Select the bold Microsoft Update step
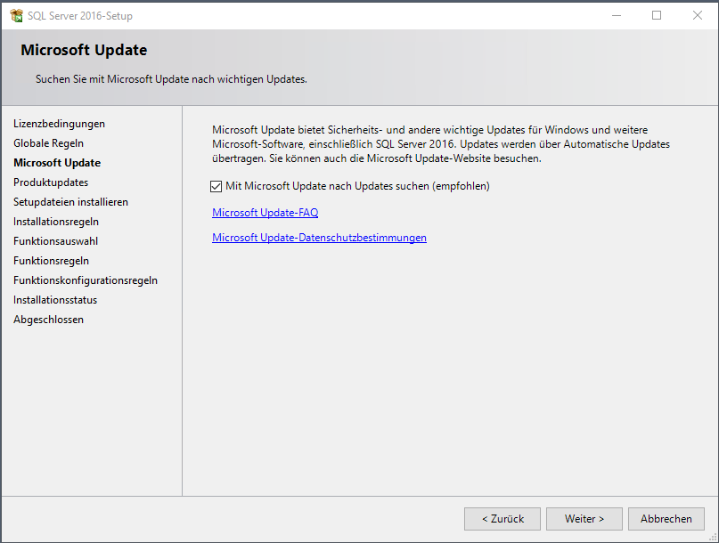Viewport: 719px width, 543px height. tap(57, 163)
